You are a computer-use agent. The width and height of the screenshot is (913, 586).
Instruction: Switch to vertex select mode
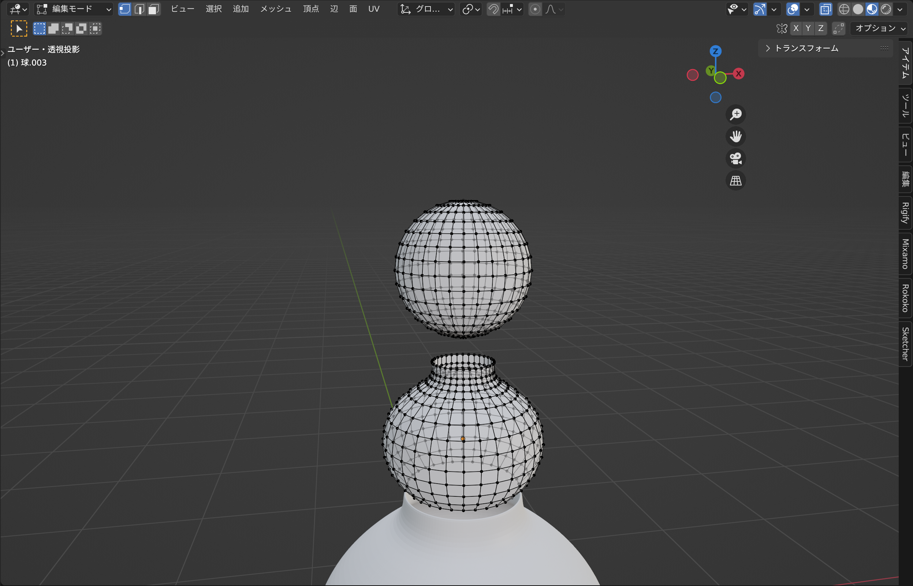(125, 9)
